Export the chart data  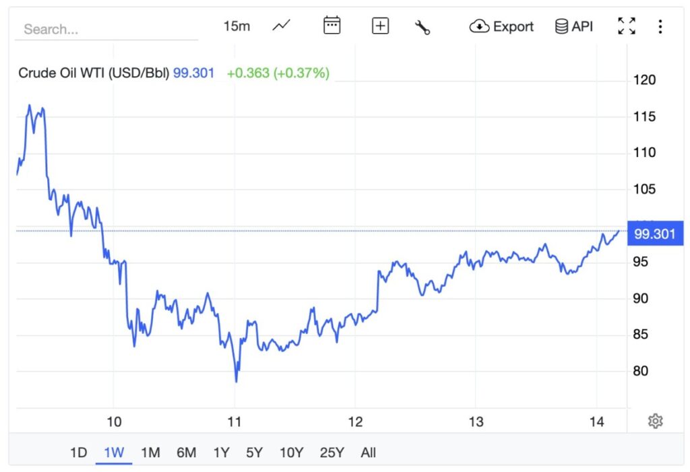point(501,26)
